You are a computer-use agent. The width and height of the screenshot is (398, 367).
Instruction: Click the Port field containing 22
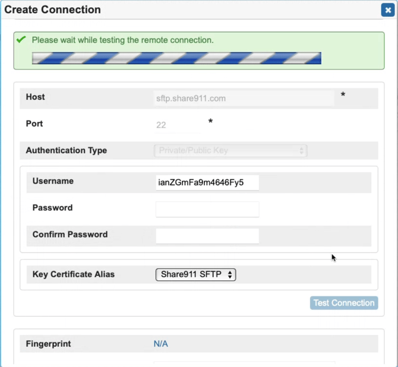176,125
